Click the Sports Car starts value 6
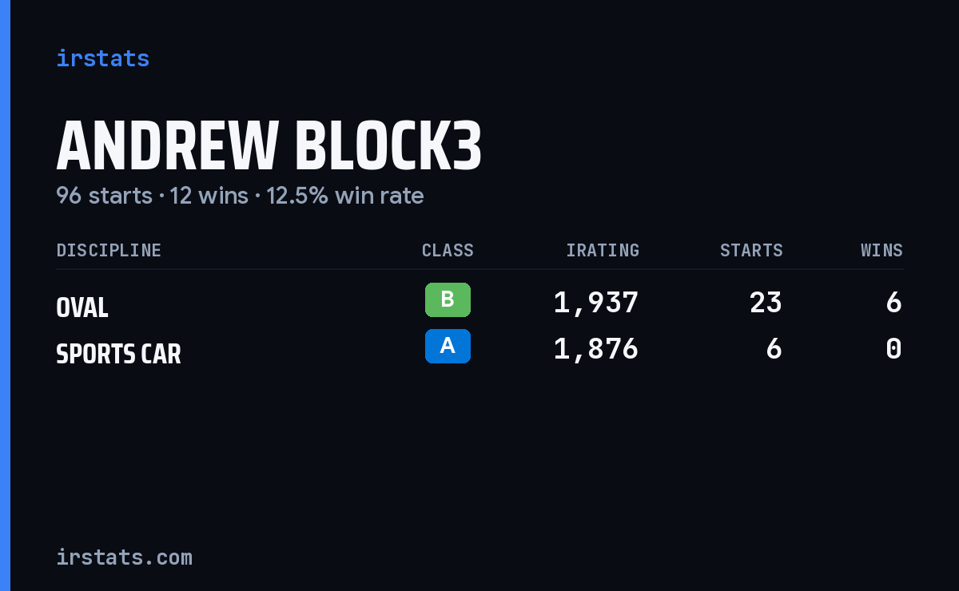 (774, 349)
